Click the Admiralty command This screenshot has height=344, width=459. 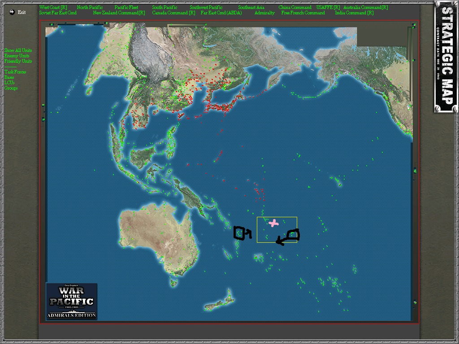click(x=264, y=13)
